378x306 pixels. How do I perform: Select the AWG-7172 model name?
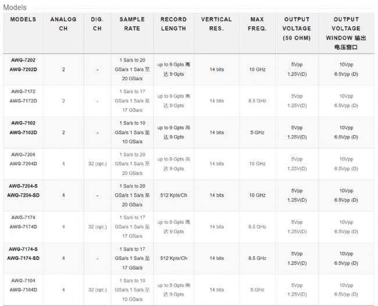click(23, 91)
